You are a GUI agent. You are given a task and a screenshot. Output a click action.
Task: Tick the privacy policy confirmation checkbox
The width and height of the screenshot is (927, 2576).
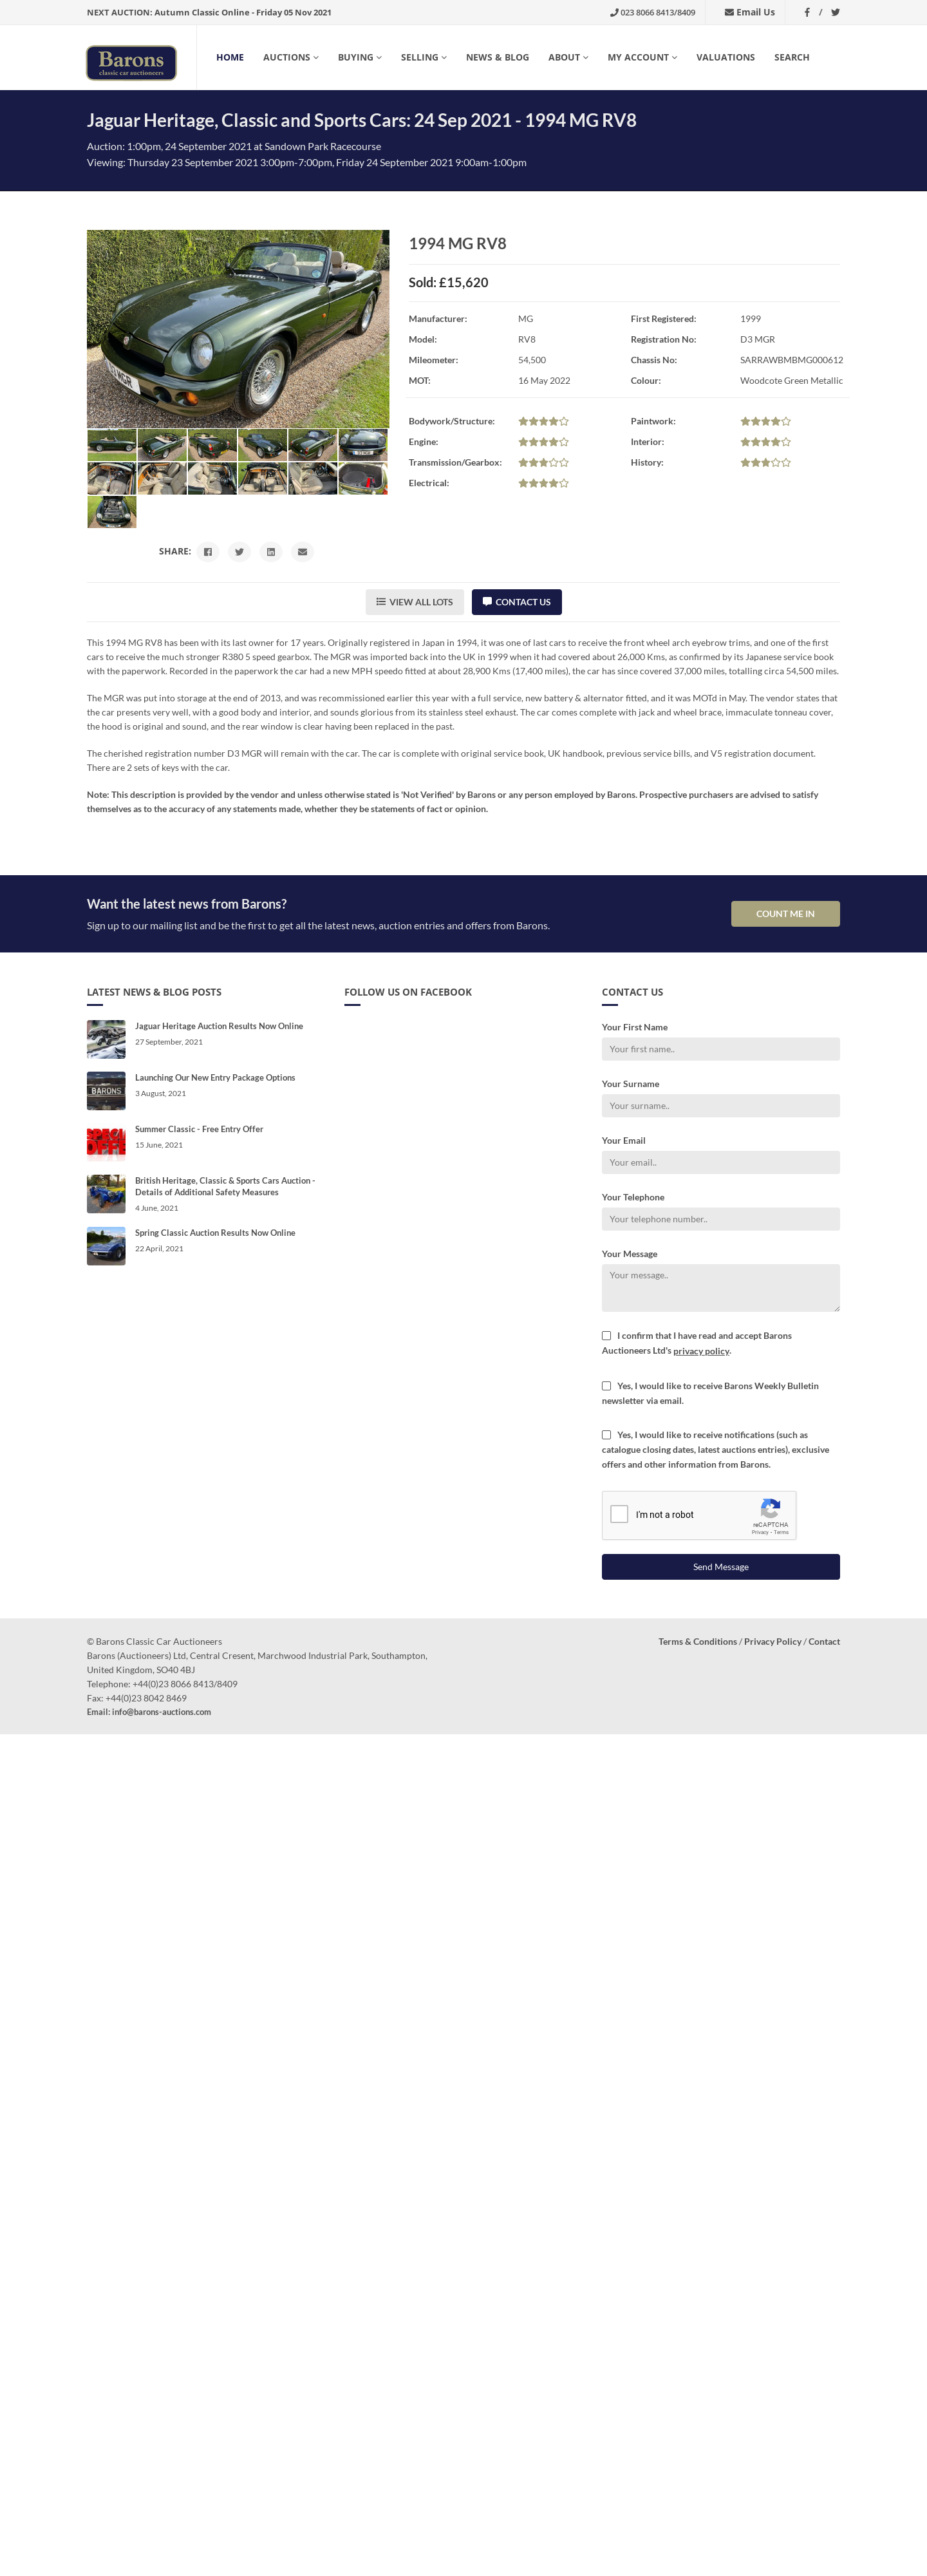[x=606, y=1336]
